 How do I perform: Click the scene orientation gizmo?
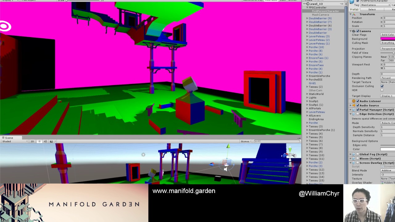click(x=289, y=155)
